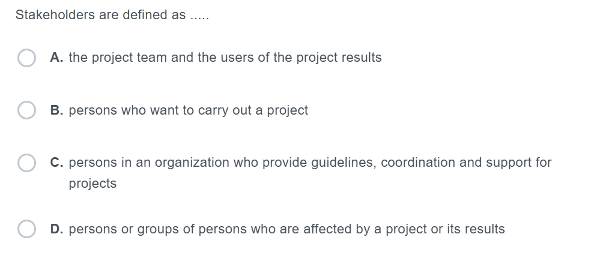Viewport: 603px width, 255px height.
Task: Click the bold letter 'C.' label
Action: pyautogui.click(x=58, y=163)
